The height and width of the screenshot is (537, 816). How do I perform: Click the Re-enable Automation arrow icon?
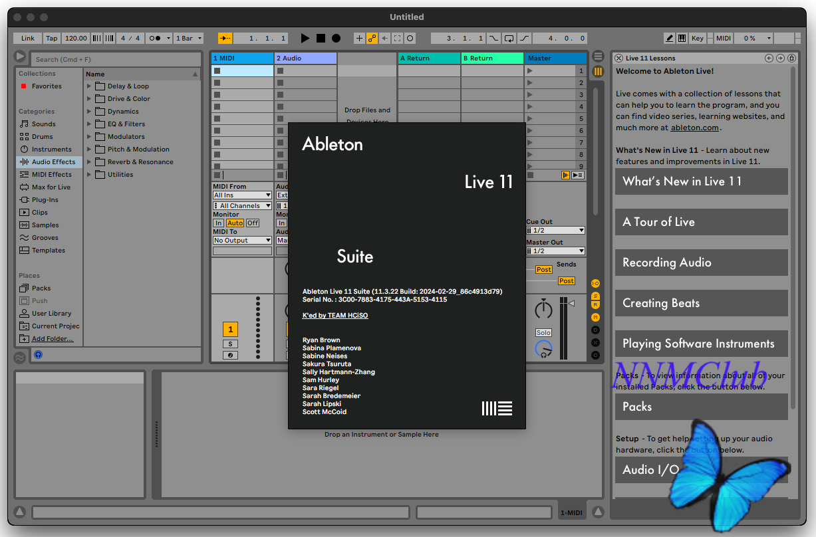[384, 39]
